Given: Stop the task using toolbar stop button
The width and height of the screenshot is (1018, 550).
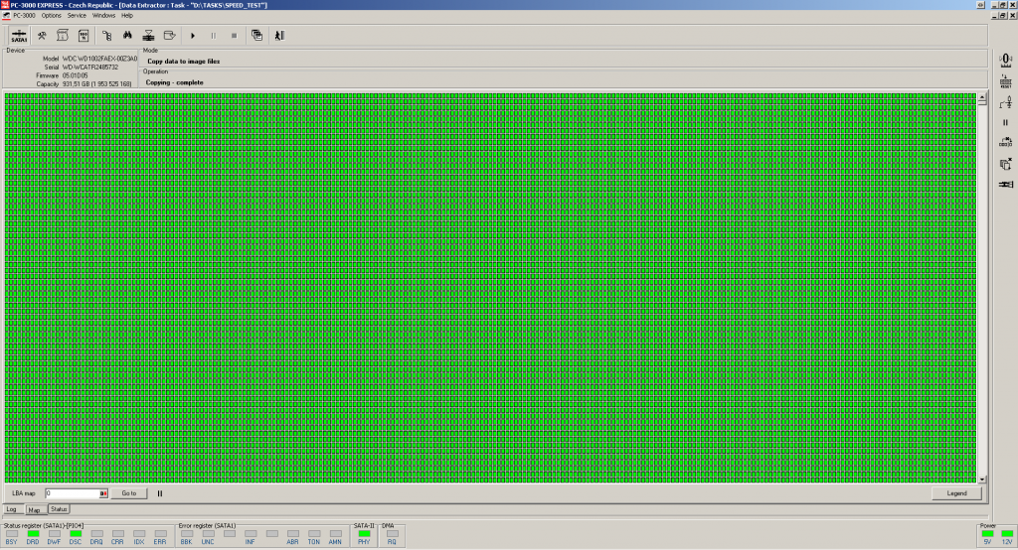Looking at the screenshot, I should tap(234, 36).
